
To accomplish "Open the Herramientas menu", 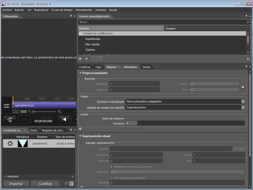I will tap(84, 10).
